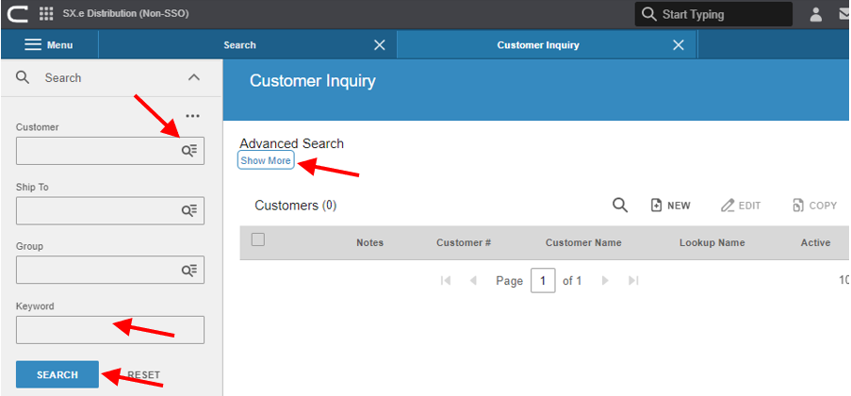Screen dimensions: 851x396
Task: Open the Customer lookup icon
Action: click(x=188, y=151)
